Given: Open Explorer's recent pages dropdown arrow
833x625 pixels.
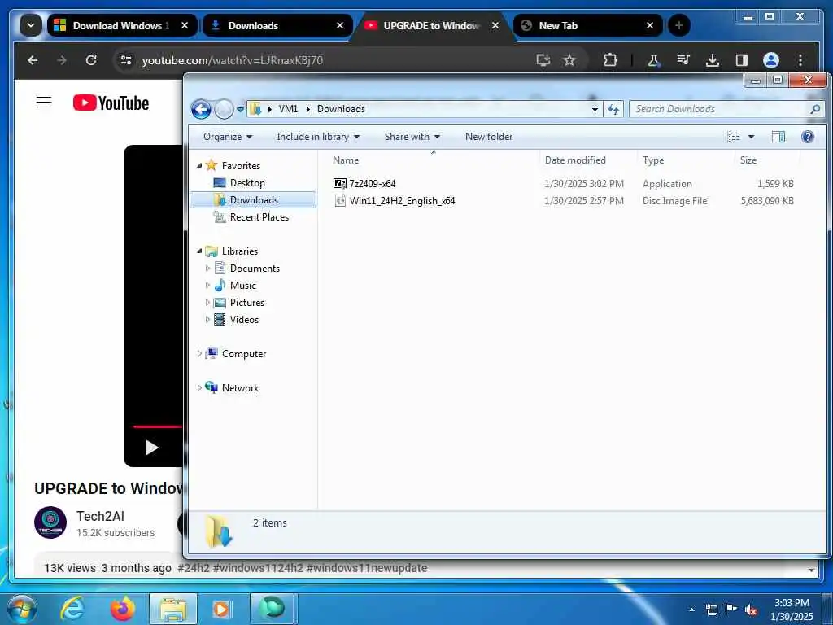Looking at the screenshot, I should [240, 110].
